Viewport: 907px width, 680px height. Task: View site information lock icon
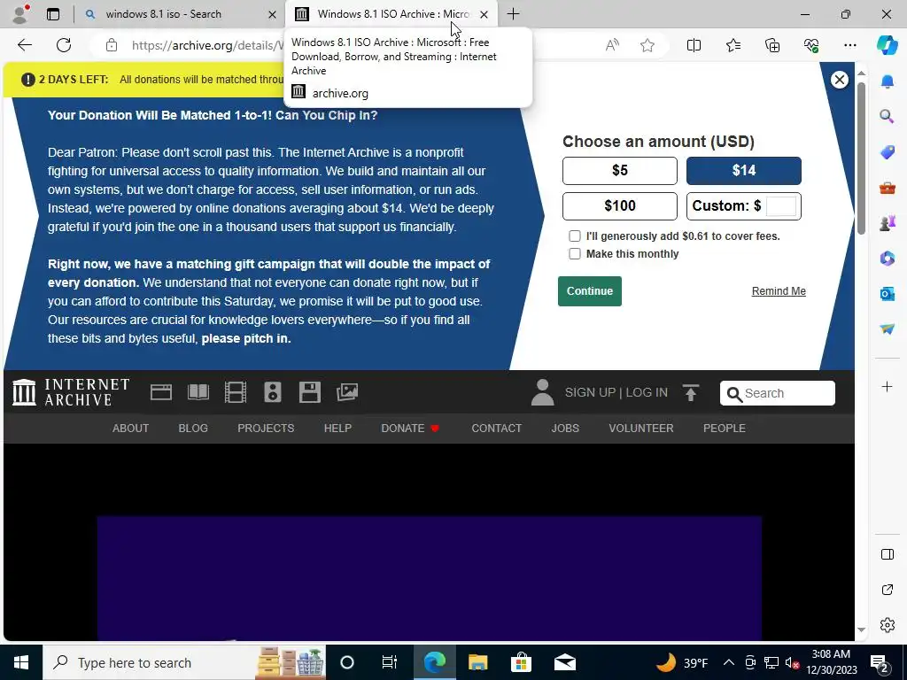click(x=112, y=45)
